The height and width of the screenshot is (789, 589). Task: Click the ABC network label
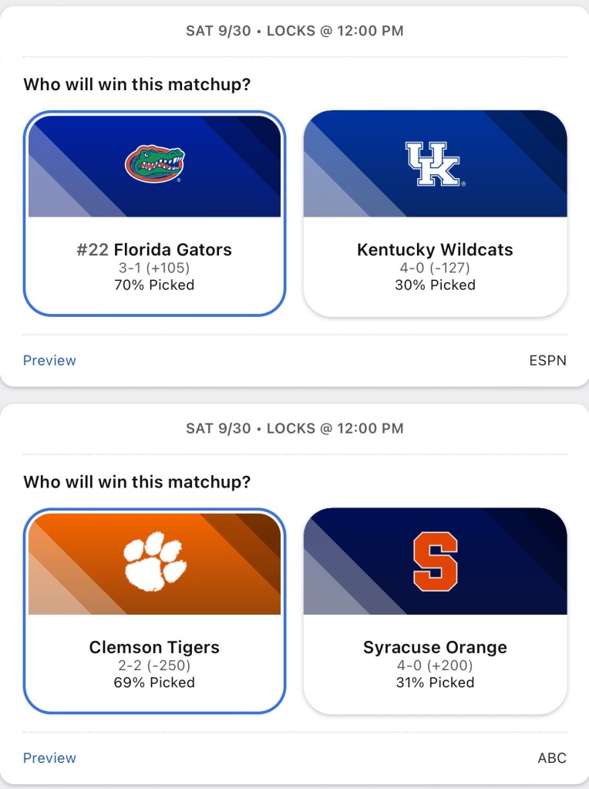click(552, 758)
